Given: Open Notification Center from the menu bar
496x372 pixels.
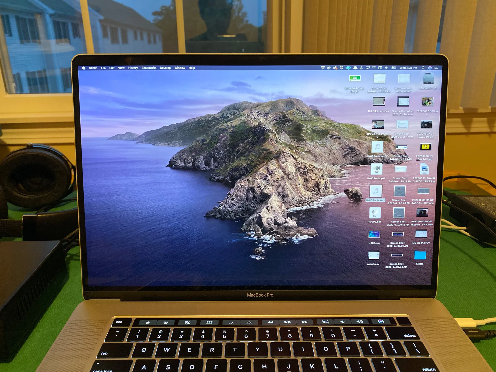Looking at the screenshot, I should pyautogui.click(x=436, y=68).
